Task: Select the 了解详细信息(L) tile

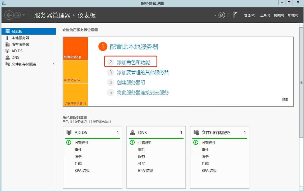Action: (76, 95)
